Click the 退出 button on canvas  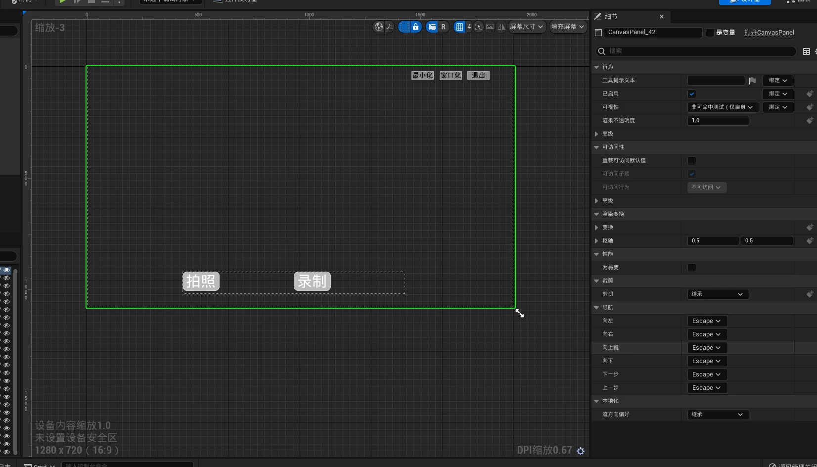[x=478, y=76]
